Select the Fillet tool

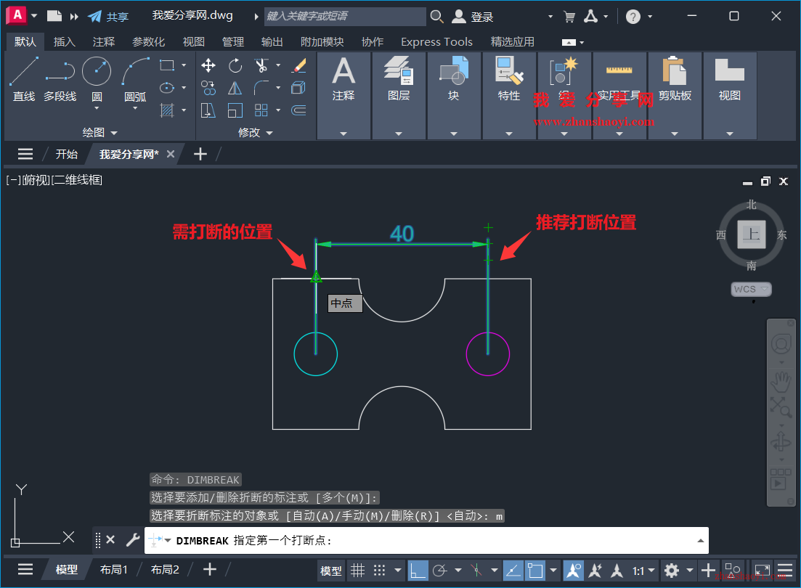coord(261,88)
